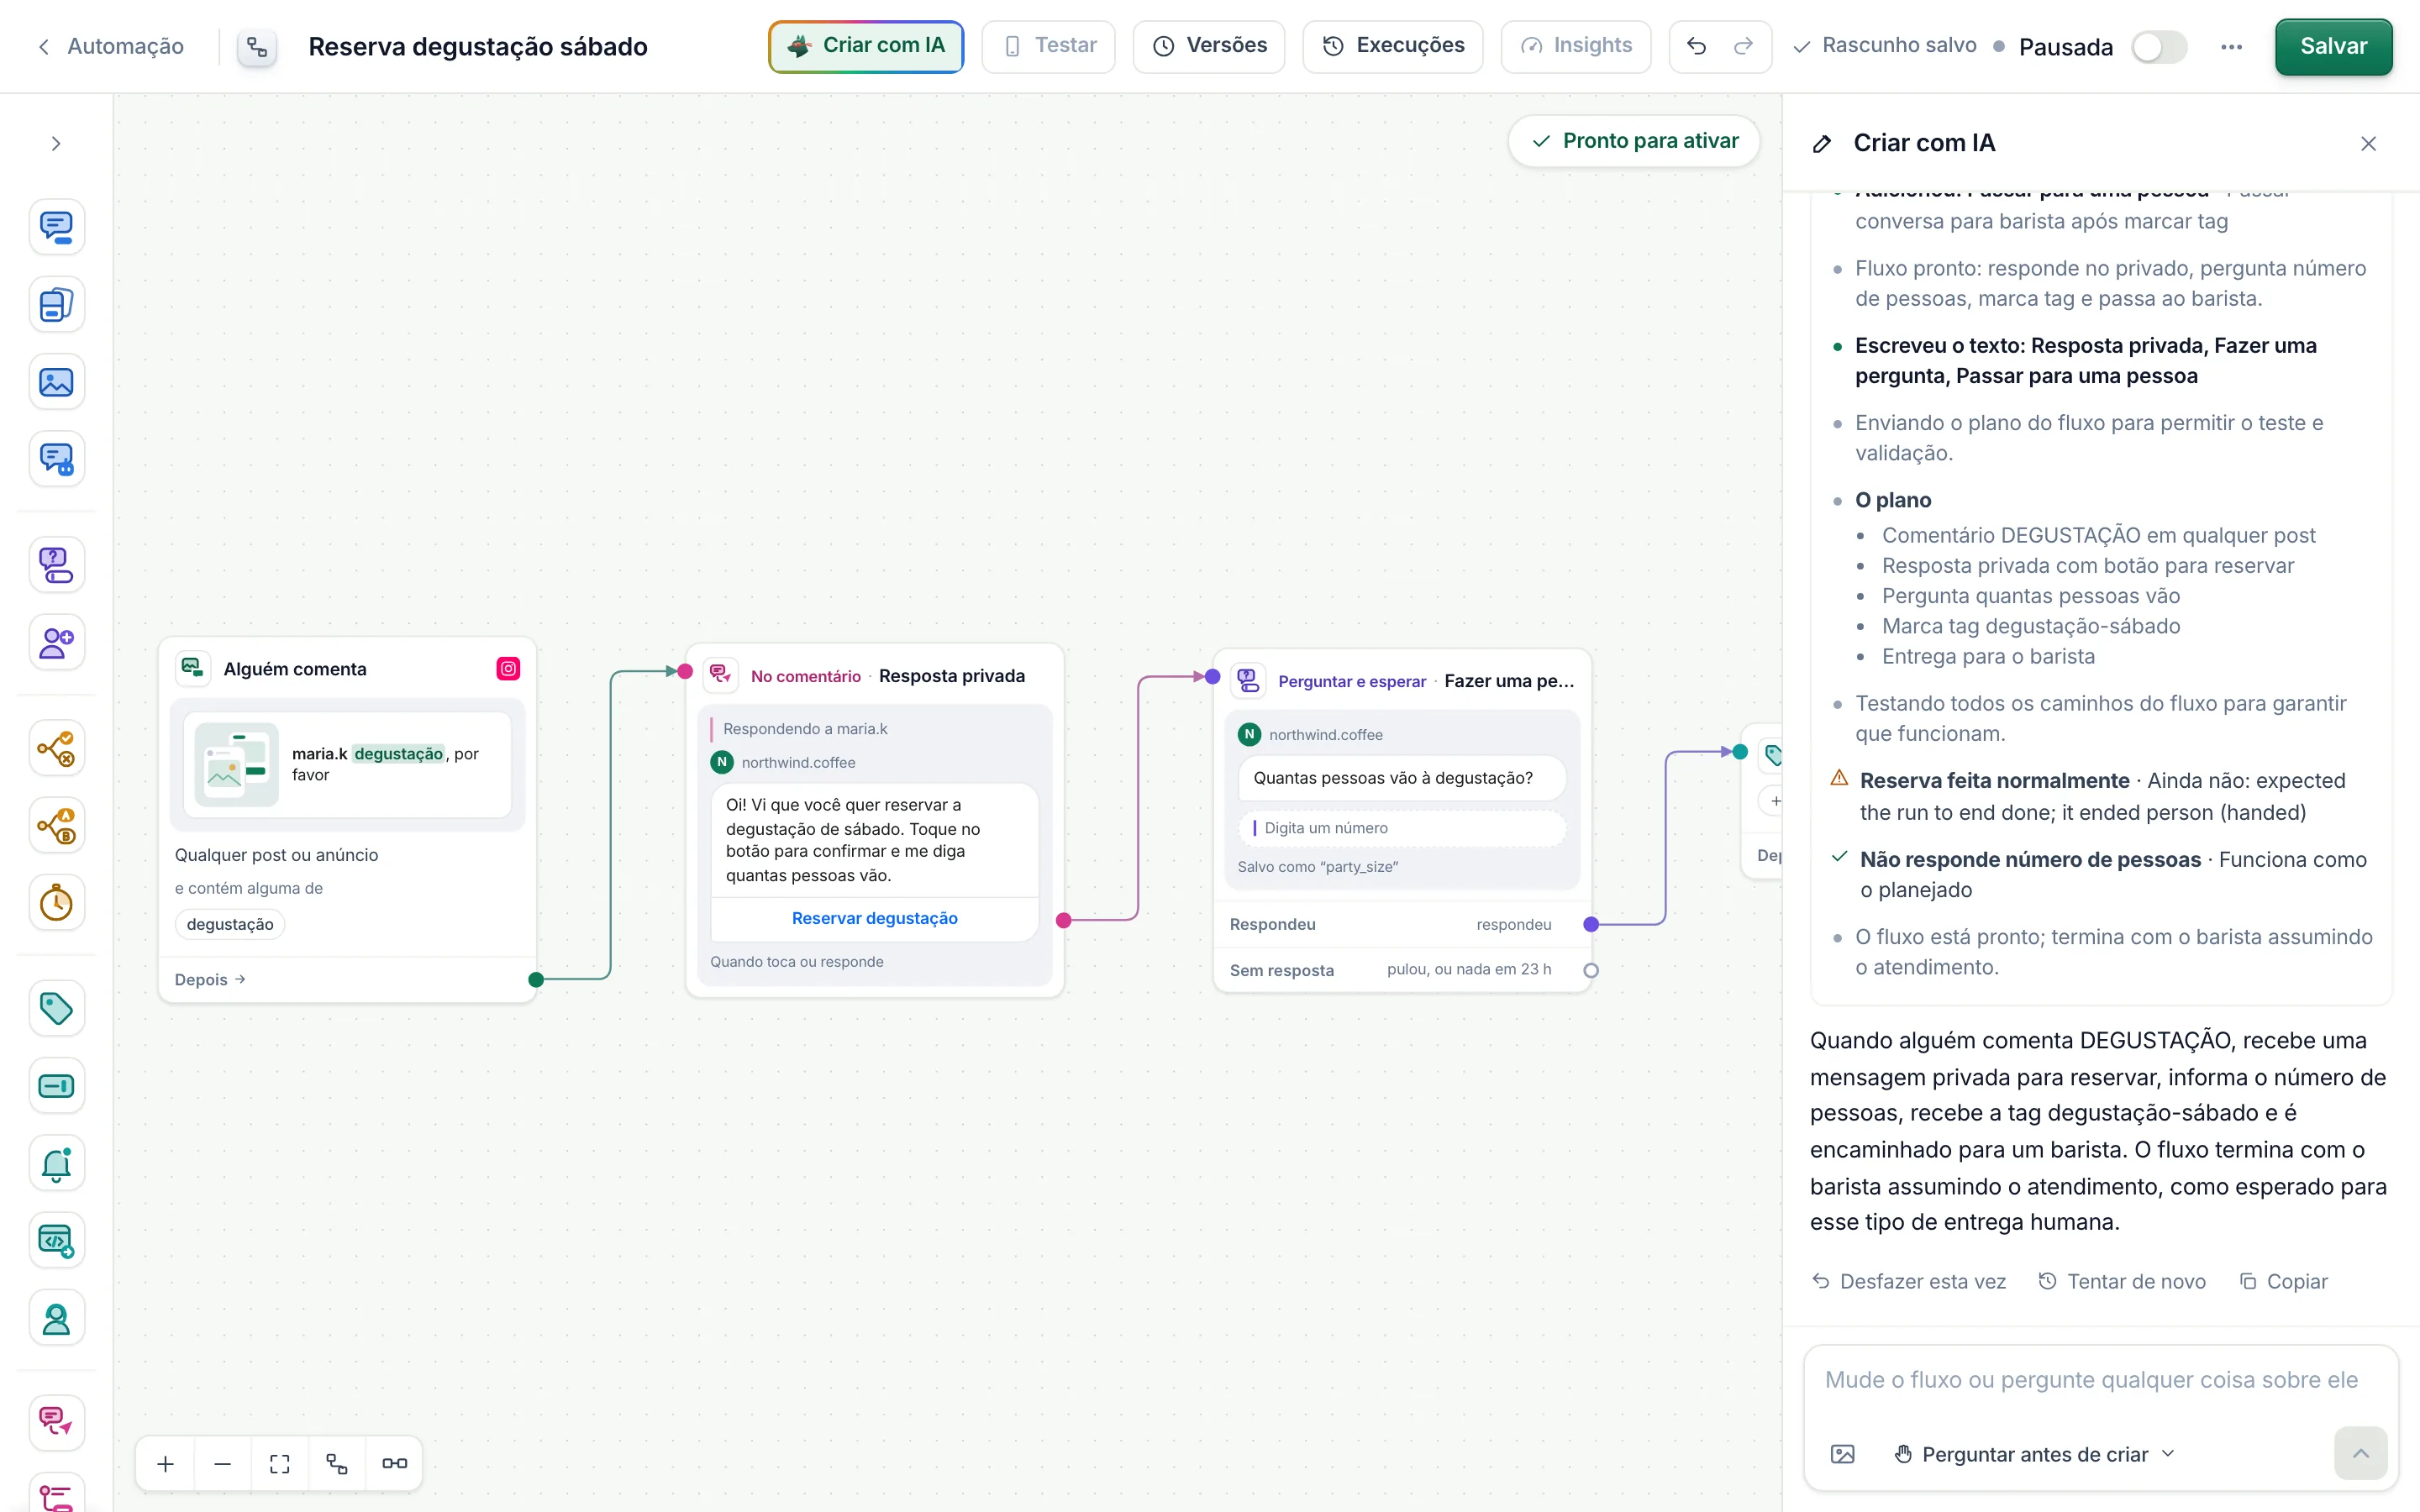
Task: Choose the notification bell block icon
Action: coord(57,1163)
